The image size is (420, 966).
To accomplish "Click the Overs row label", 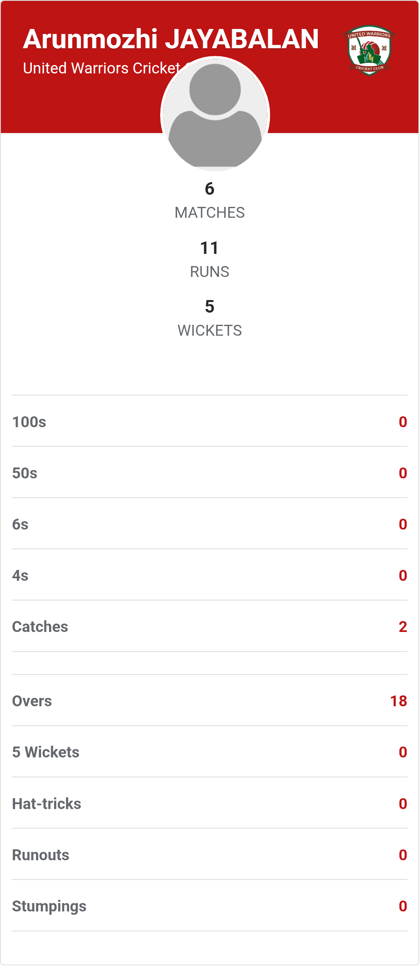I will coord(32,701).
